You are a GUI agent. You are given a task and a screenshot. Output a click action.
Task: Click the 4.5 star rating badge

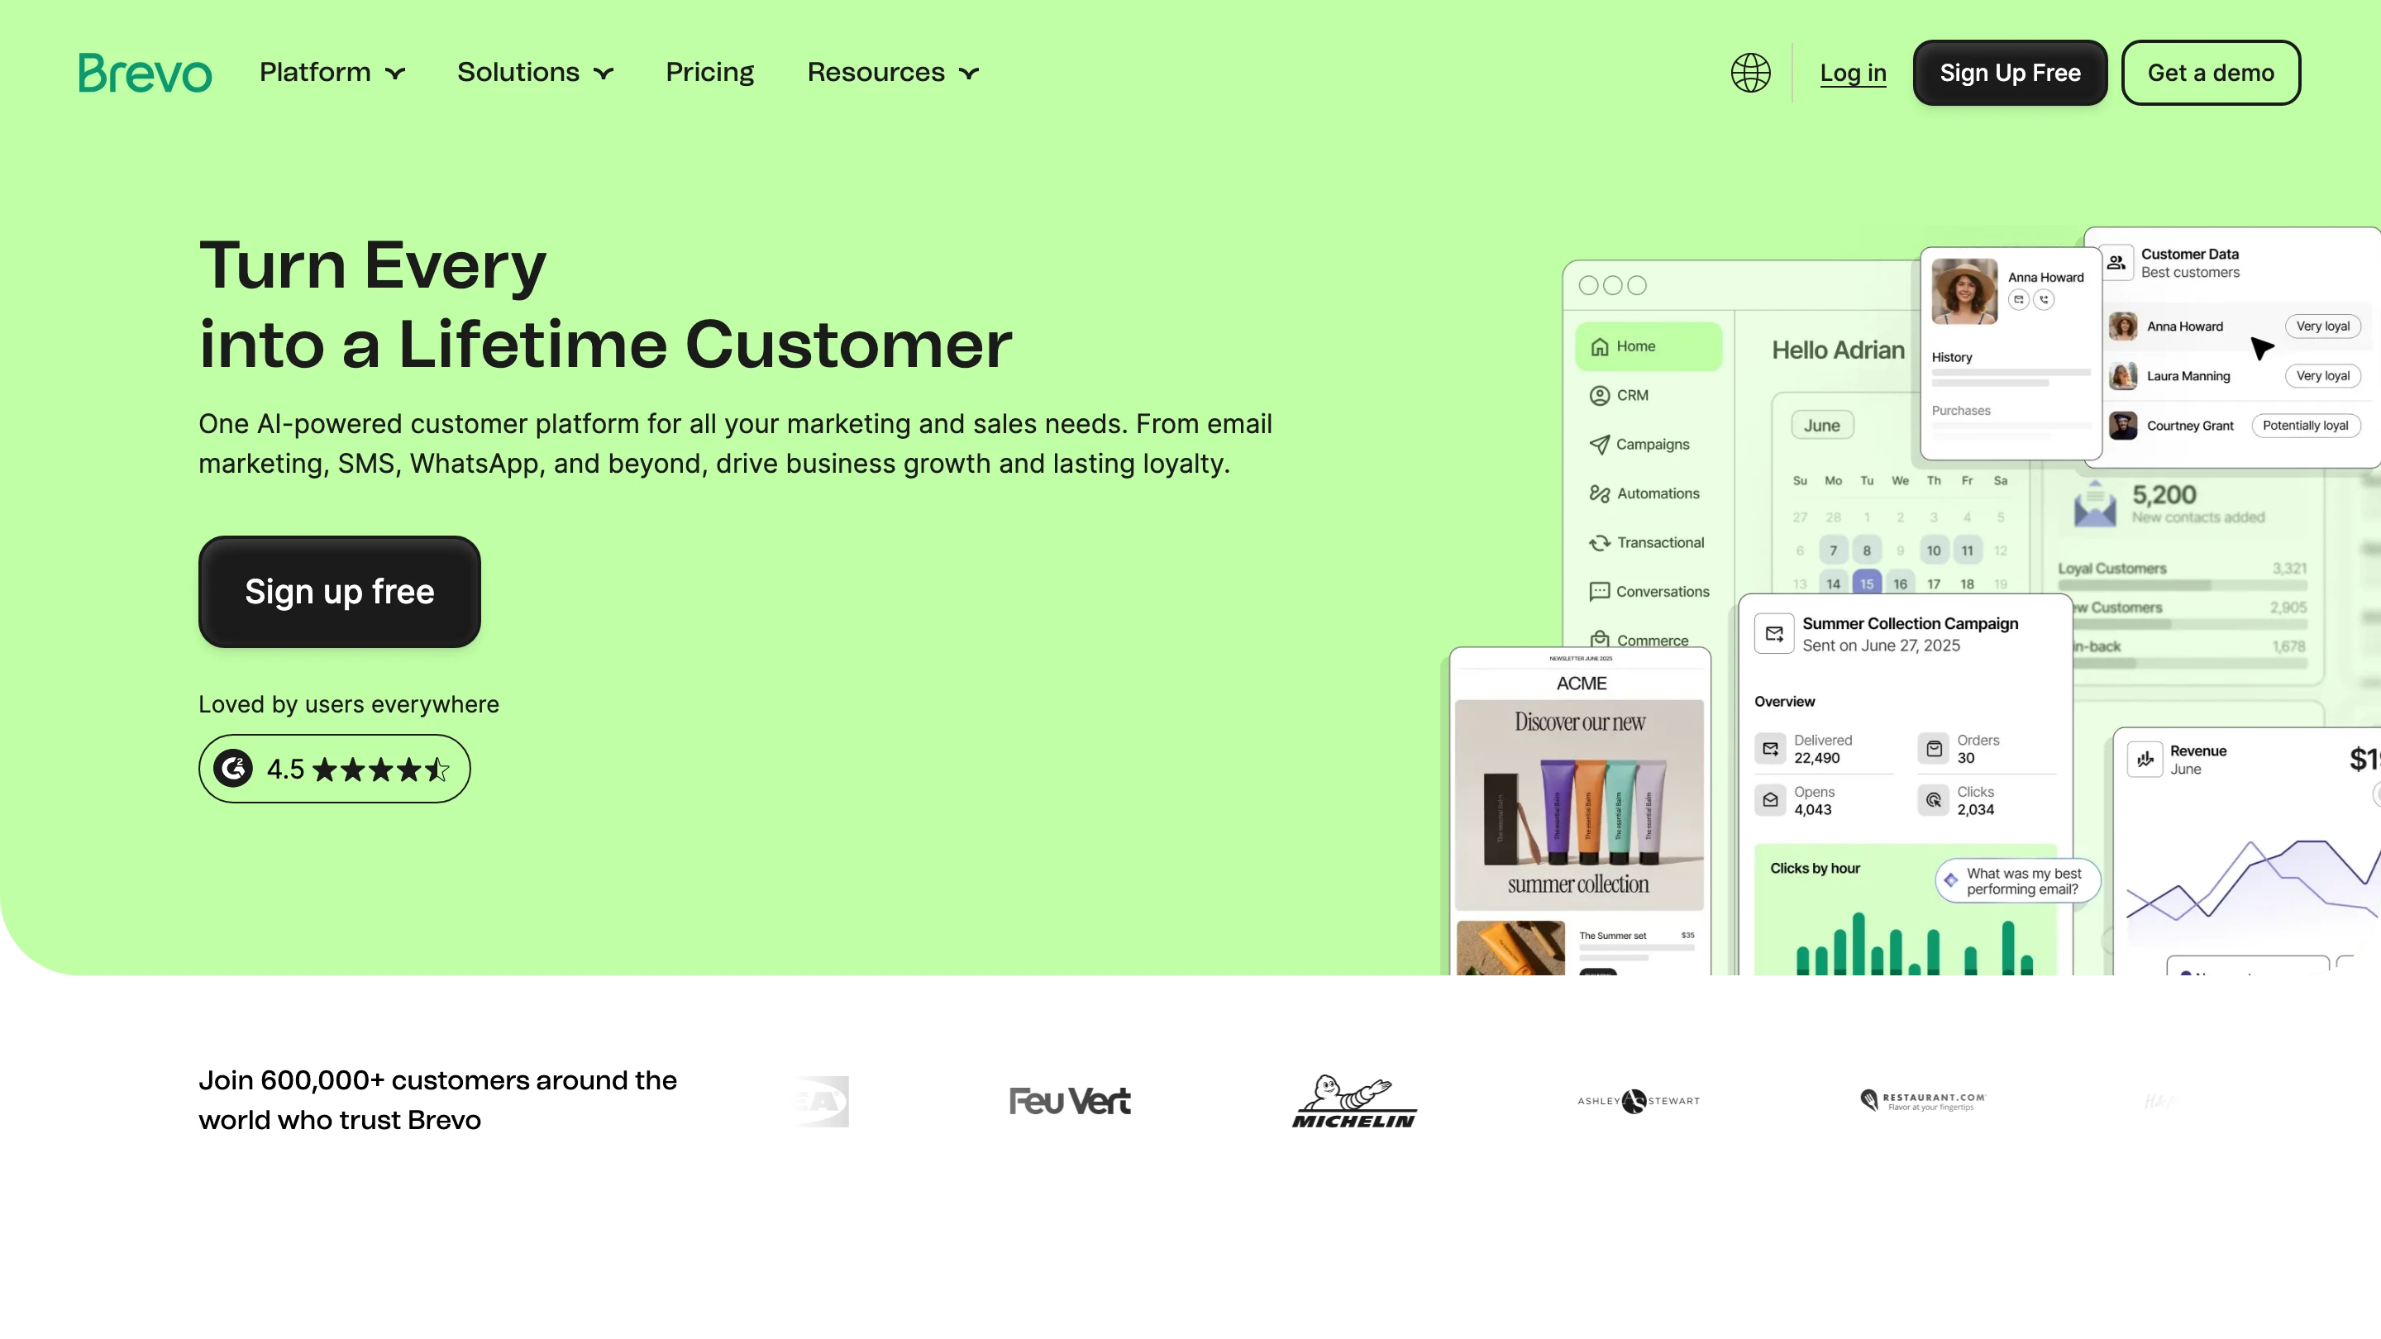[x=335, y=769]
